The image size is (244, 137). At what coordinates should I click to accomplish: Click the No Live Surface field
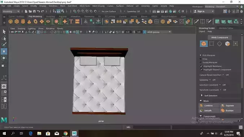click(x=109, y=11)
